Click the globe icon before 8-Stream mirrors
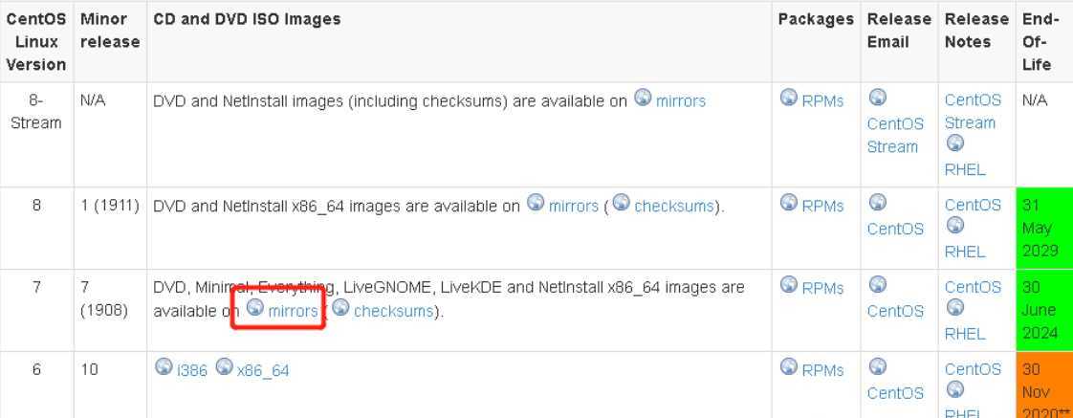This screenshot has height=418, width=1073. pyautogui.click(x=643, y=98)
